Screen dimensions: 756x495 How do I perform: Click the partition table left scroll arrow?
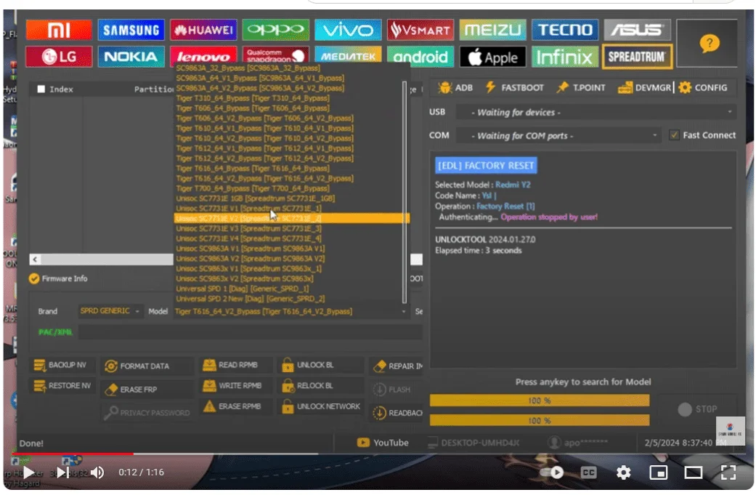pos(35,259)
